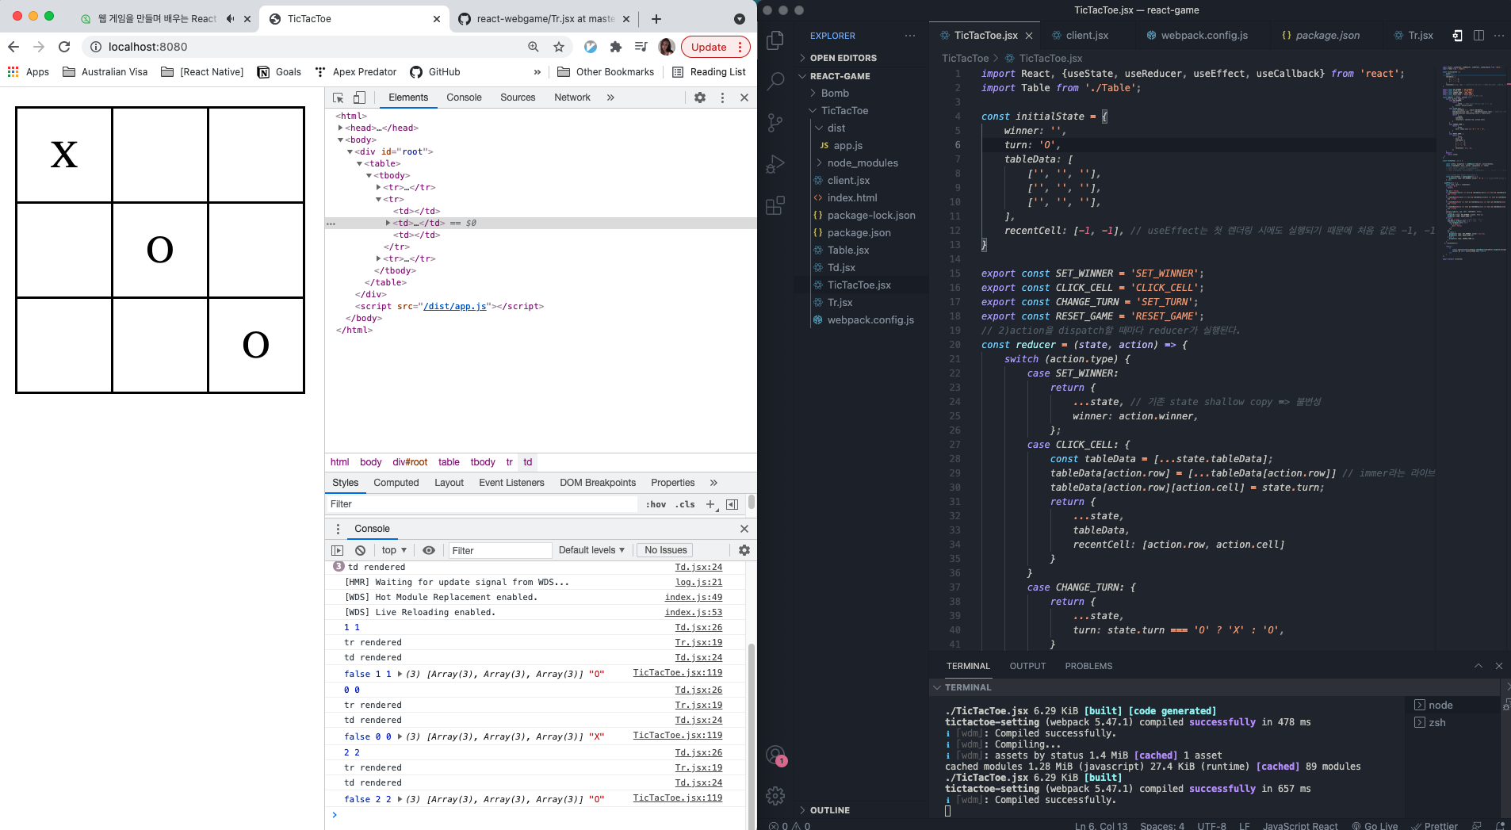The image size is (1511, 830).
Task: Close the Console drawer
Action: pyautogui.click(x=744, y=529)
